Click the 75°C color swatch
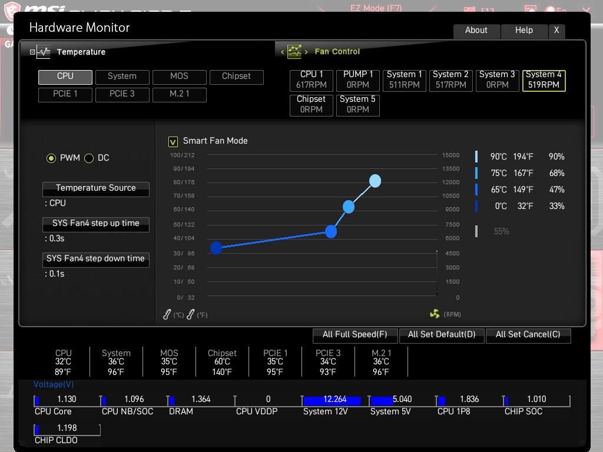 [476, 173]
